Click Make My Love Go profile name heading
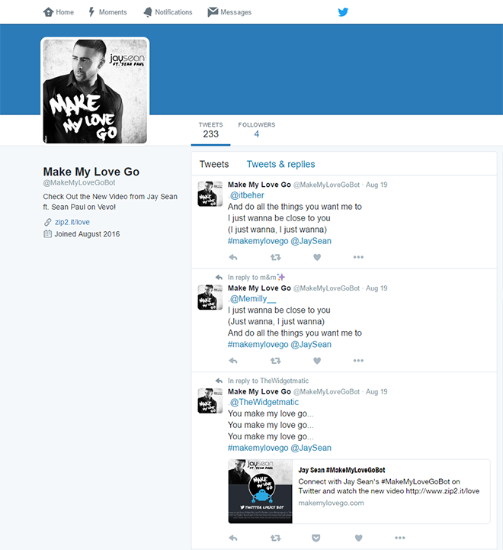 (x=91, y=172)
